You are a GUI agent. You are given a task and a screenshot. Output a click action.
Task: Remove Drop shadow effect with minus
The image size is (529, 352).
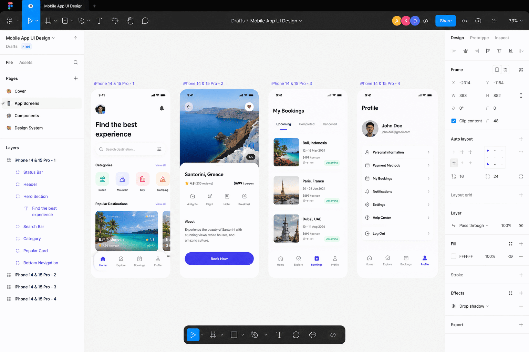(x=521, y=306)
